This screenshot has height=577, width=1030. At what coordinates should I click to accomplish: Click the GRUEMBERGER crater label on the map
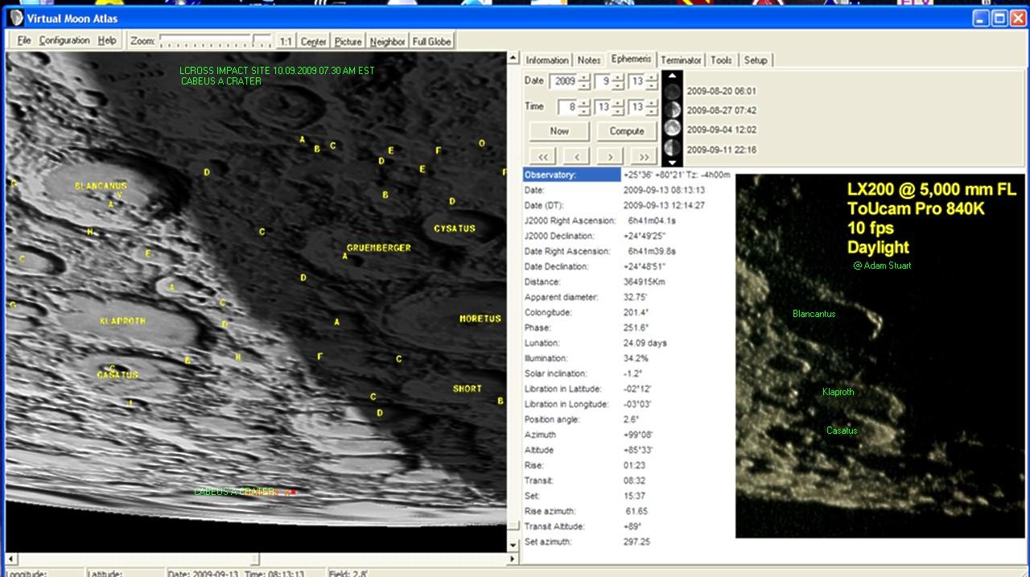click(379, 248)
